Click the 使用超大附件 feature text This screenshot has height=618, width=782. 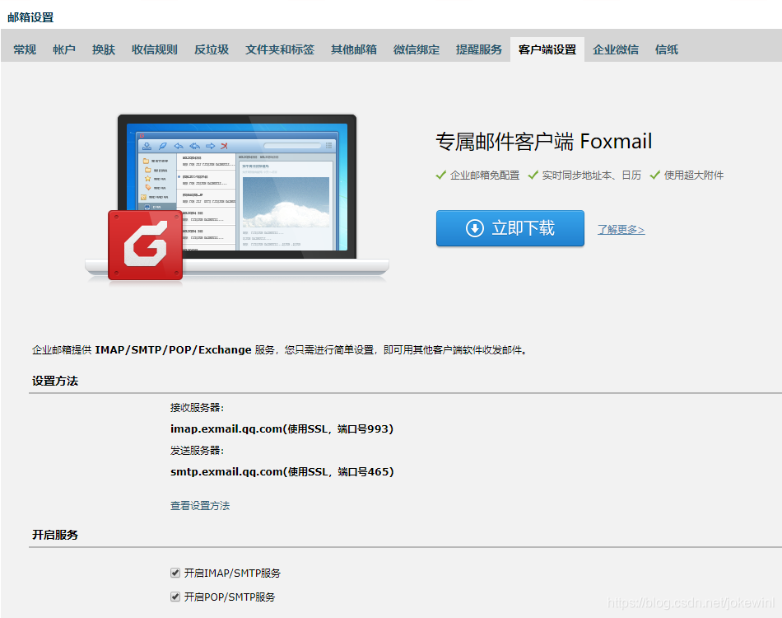(694, 176)
